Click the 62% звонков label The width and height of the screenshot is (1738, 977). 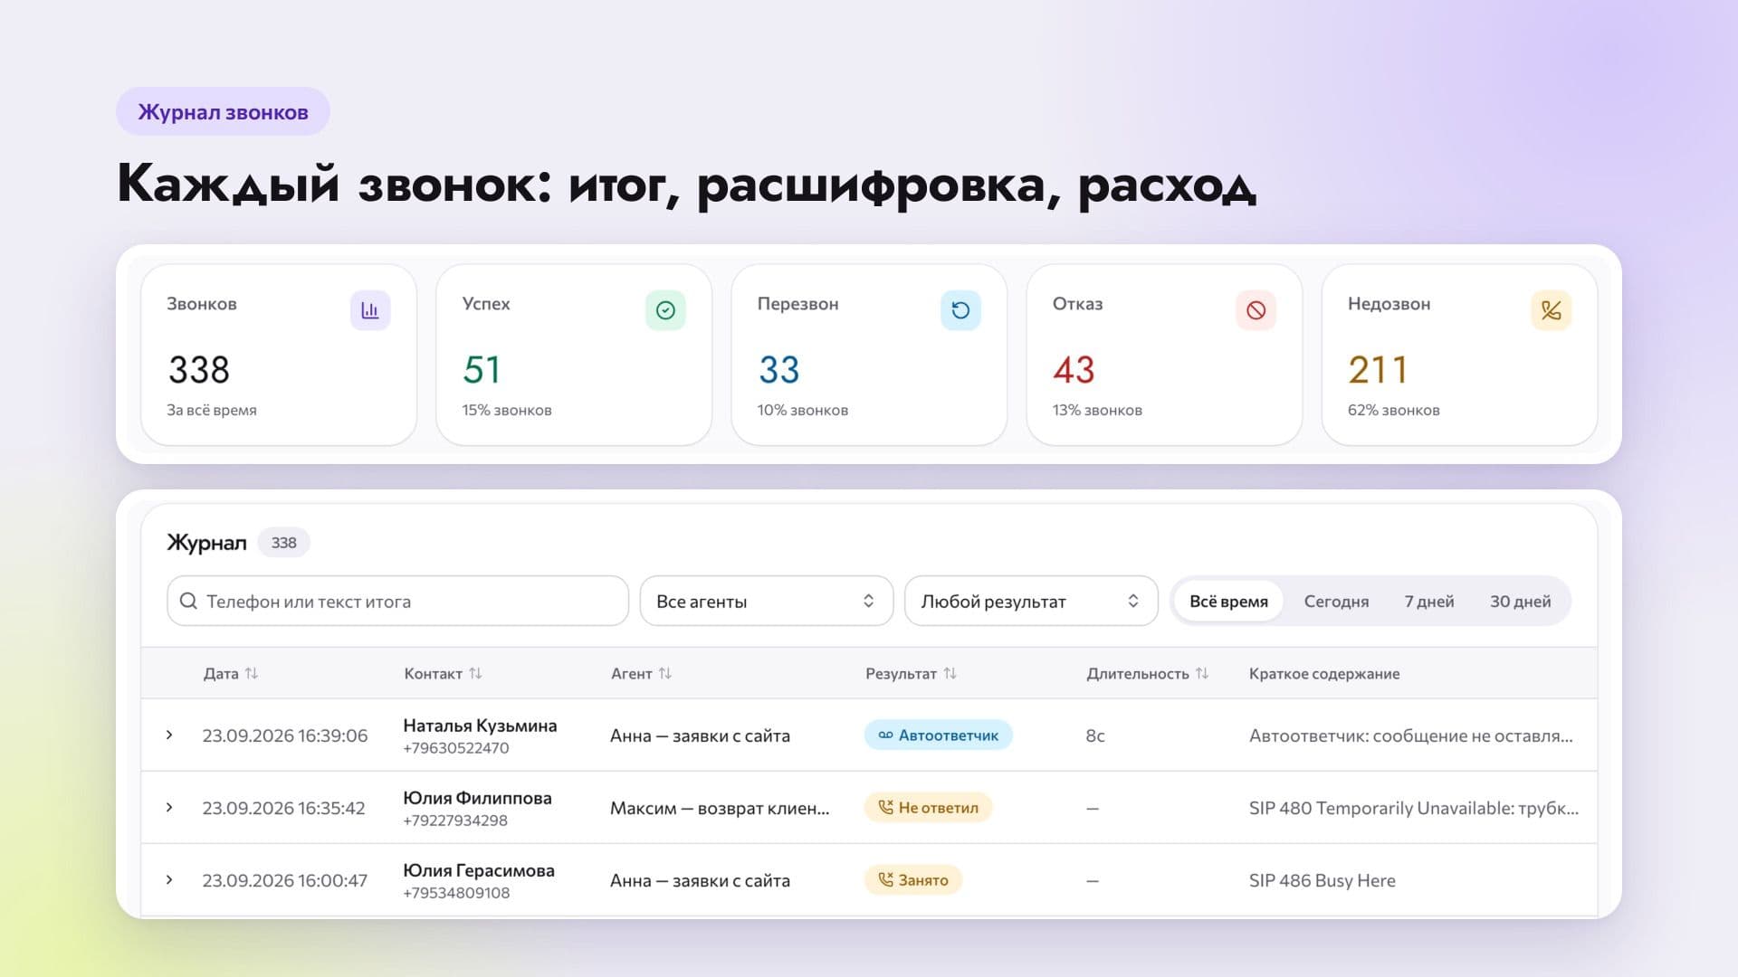pos(1393,410)
